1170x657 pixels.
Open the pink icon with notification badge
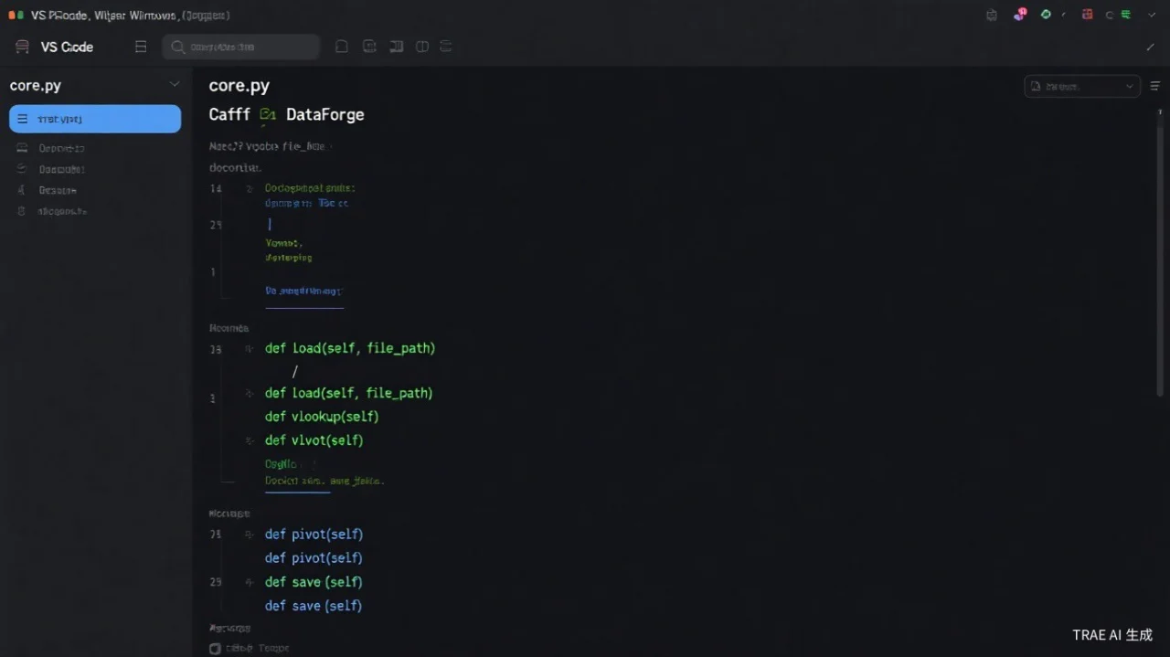1021,14
